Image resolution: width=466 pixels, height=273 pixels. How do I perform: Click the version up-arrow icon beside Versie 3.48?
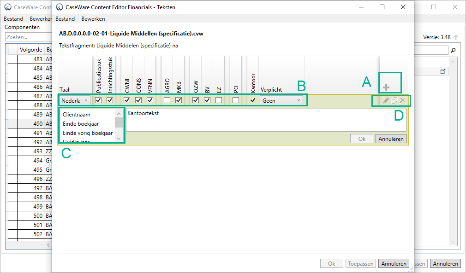[x=456, y=37]
